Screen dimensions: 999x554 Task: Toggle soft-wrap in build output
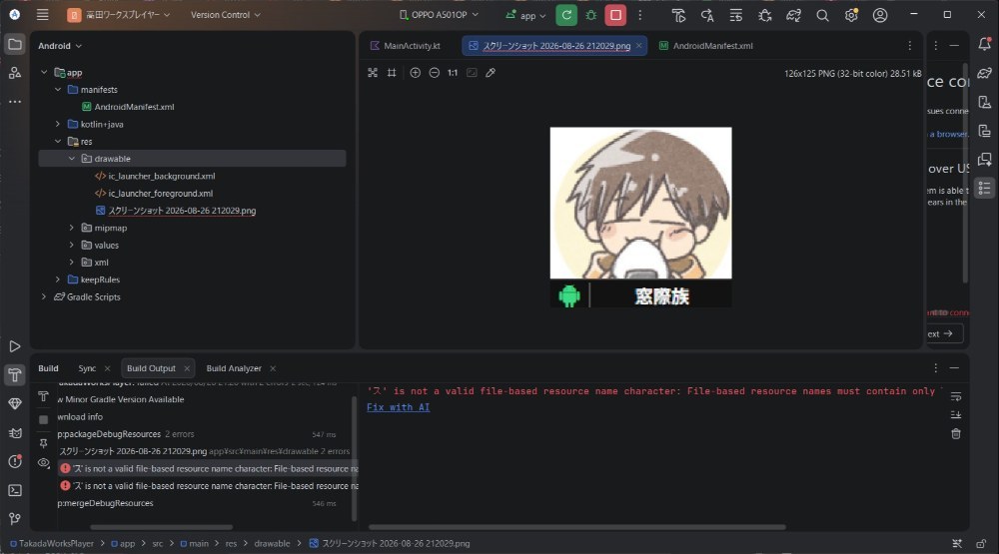(956, 396)
